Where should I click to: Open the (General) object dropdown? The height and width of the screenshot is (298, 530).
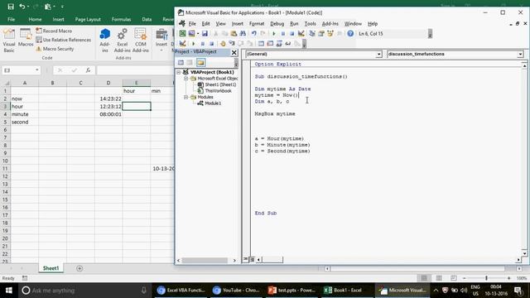[x=379, y=54]
